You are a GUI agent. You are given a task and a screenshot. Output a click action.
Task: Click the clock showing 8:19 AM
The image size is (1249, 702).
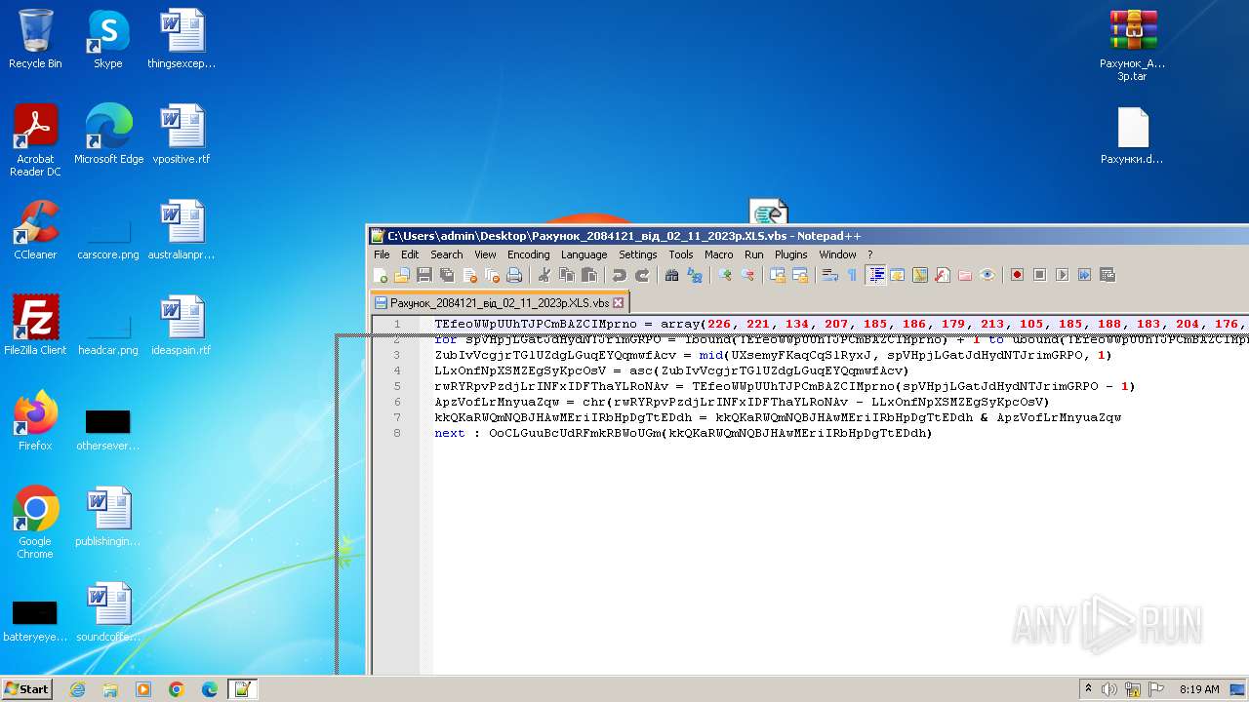(x=1198, y=689)
